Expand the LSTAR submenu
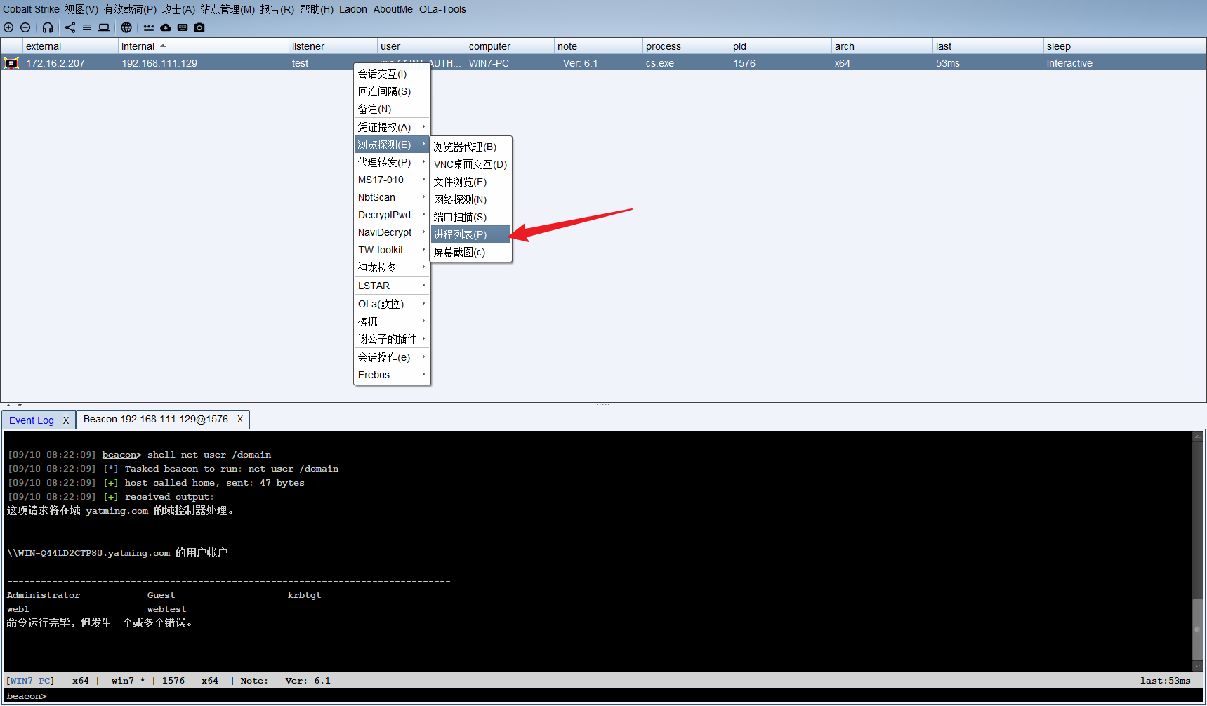Image resolution: width=1207 pixels, height=706 pixels. [392, 286]
